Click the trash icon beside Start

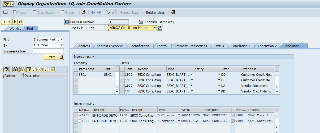coord(61,57)
